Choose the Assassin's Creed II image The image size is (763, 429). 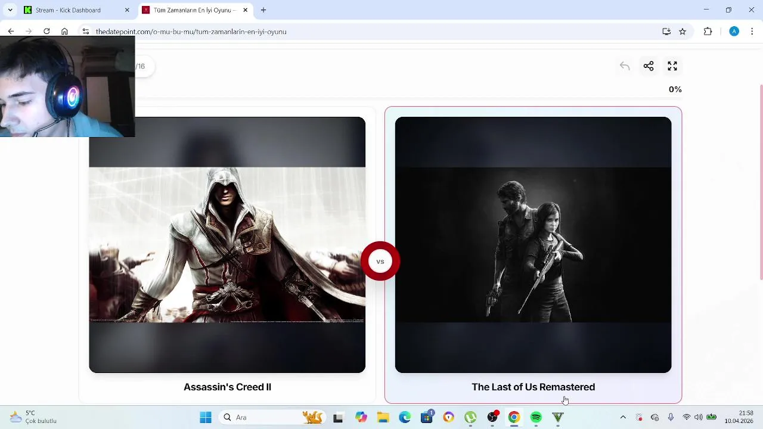[227, 245]
